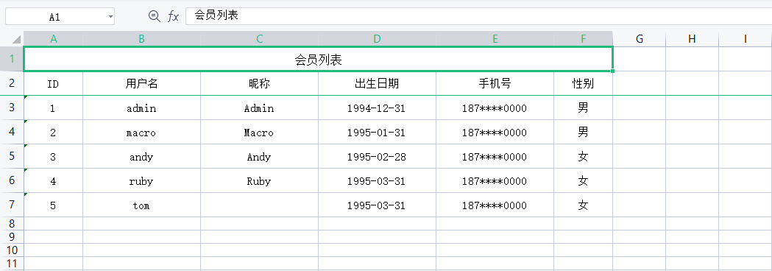This screenshot has height=271, width=772.
Task: Click the nickname cell Ruby
Action: click(x=260, y=181)
